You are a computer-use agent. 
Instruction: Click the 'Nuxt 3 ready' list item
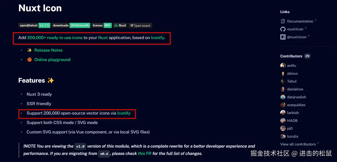39,94
